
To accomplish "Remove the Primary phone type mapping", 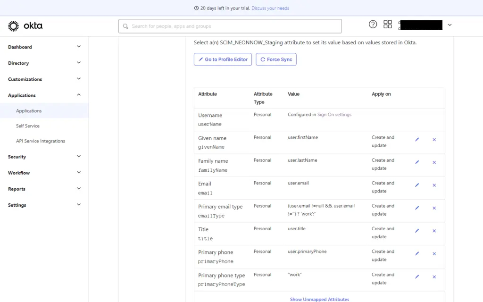I will [x=434, y=277].
